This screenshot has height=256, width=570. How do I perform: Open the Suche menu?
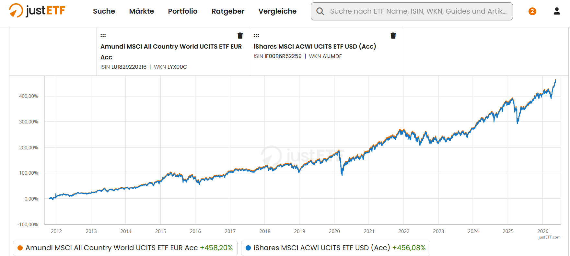pos(104,11)
